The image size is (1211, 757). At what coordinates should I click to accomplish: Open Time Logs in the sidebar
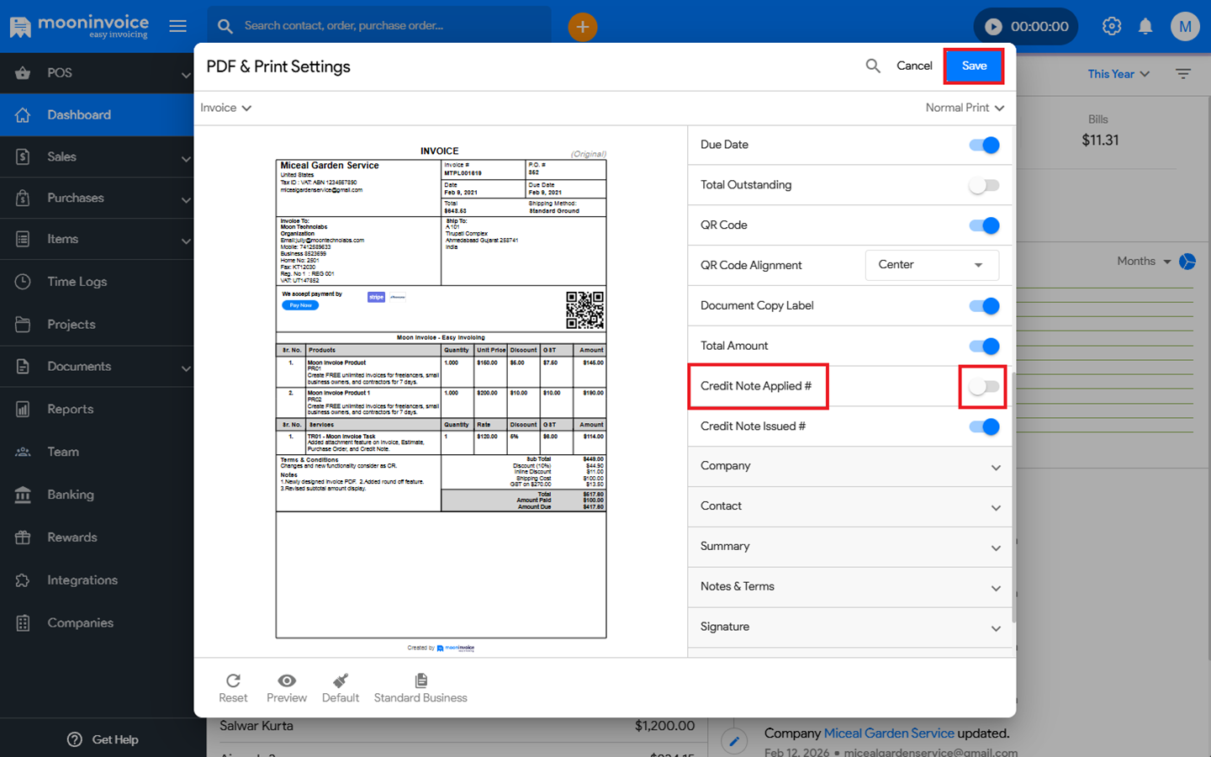tap(77, 282)
